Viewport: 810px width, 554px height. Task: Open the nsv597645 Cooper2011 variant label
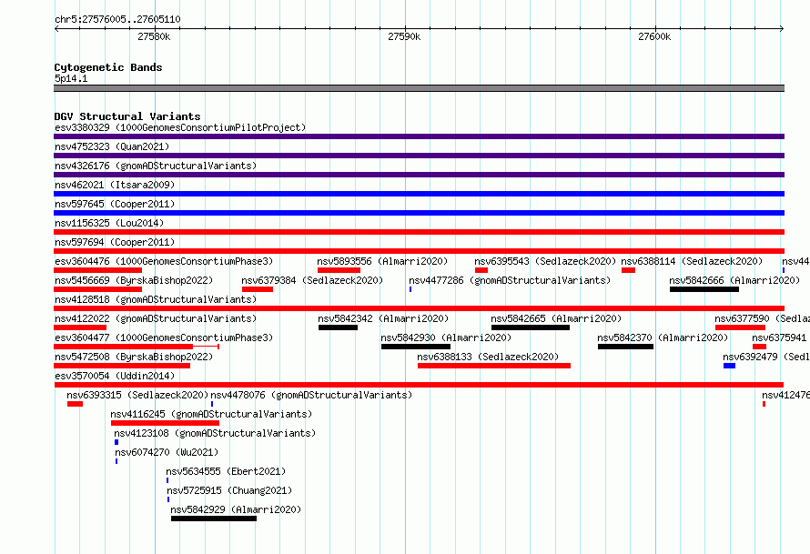[115, 204]
